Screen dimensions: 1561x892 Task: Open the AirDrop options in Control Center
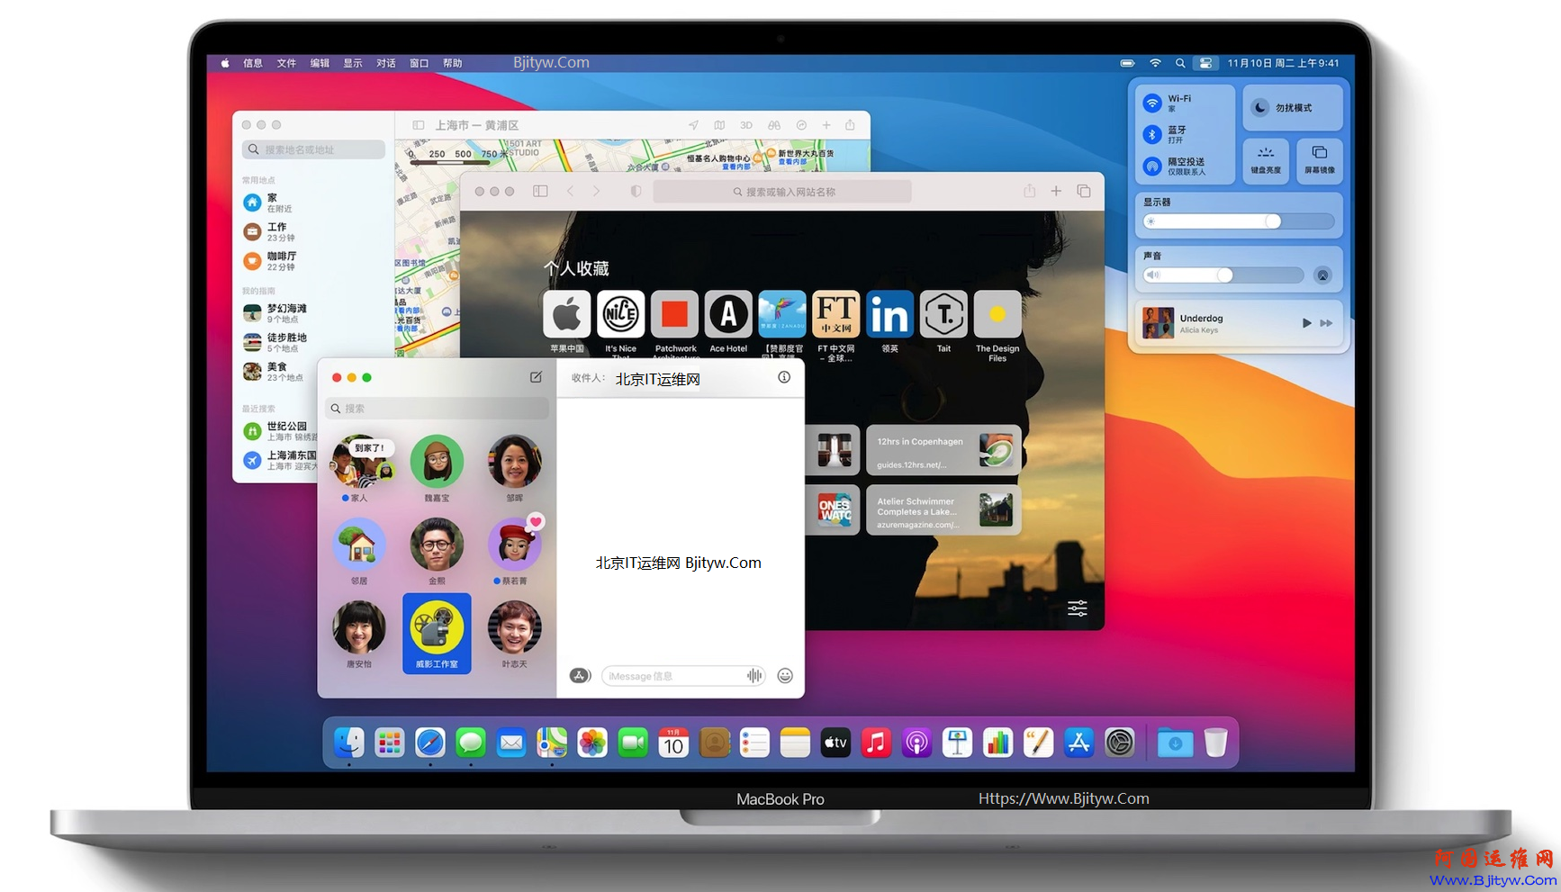tap(1152, 166)
